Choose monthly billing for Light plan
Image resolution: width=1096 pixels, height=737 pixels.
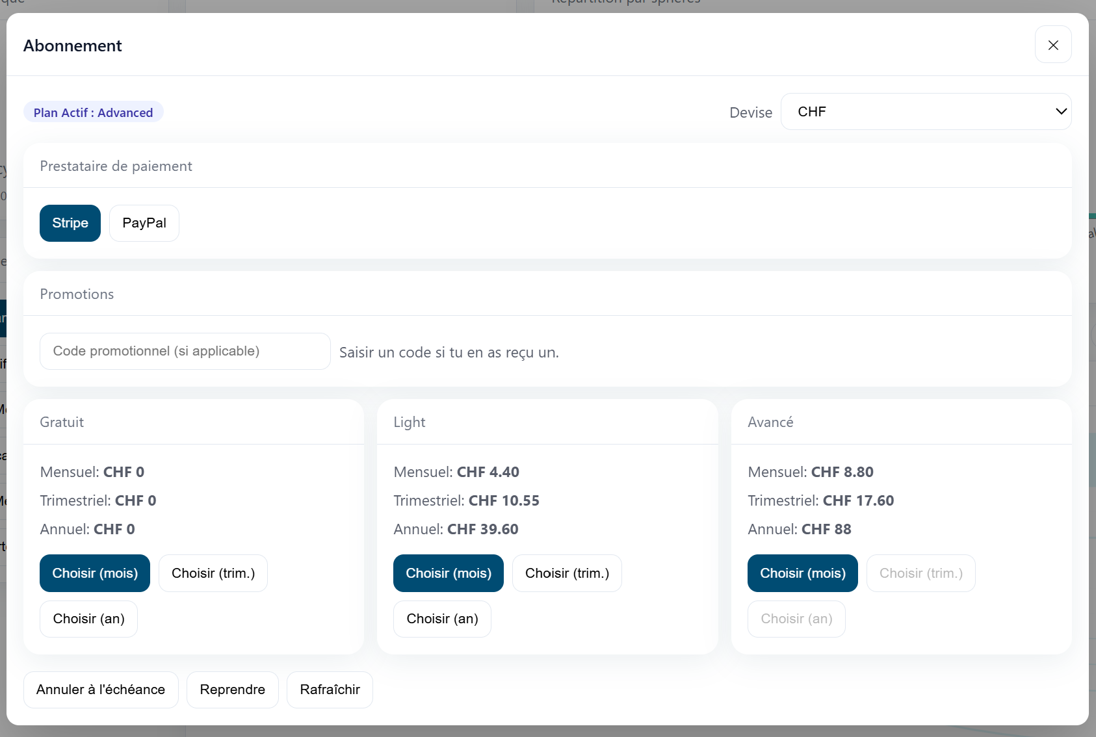[448, 573]
